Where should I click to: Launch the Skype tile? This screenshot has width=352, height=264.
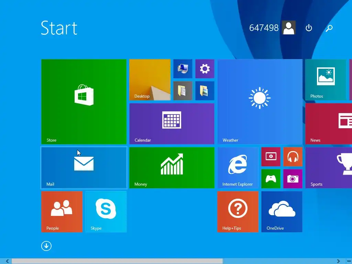pos(106,211)
